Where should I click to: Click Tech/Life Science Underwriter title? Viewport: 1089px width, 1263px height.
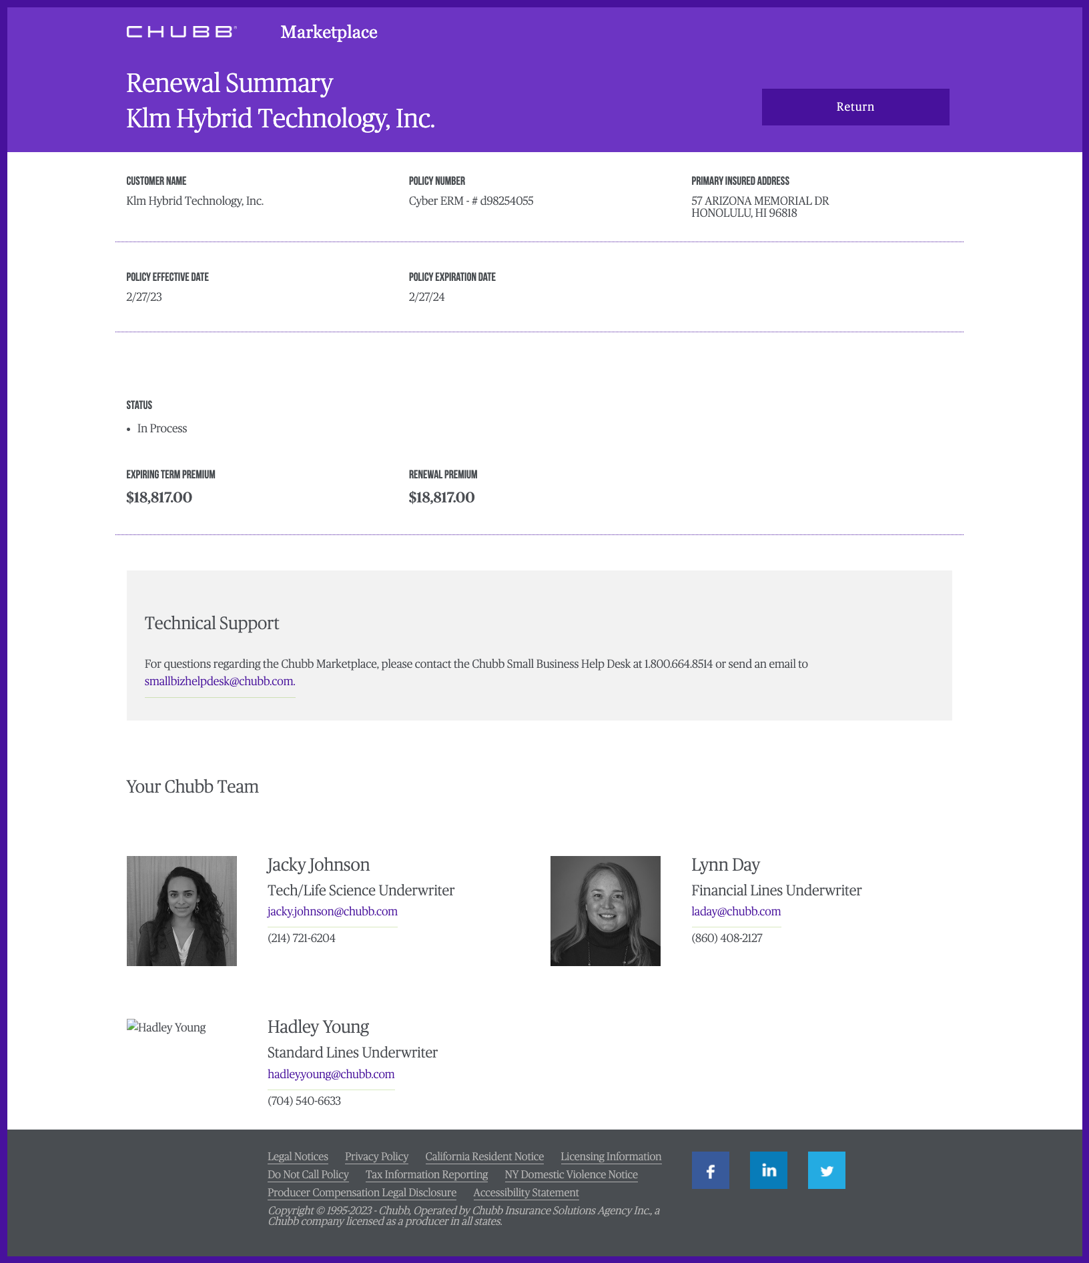[x=361, y=890]
